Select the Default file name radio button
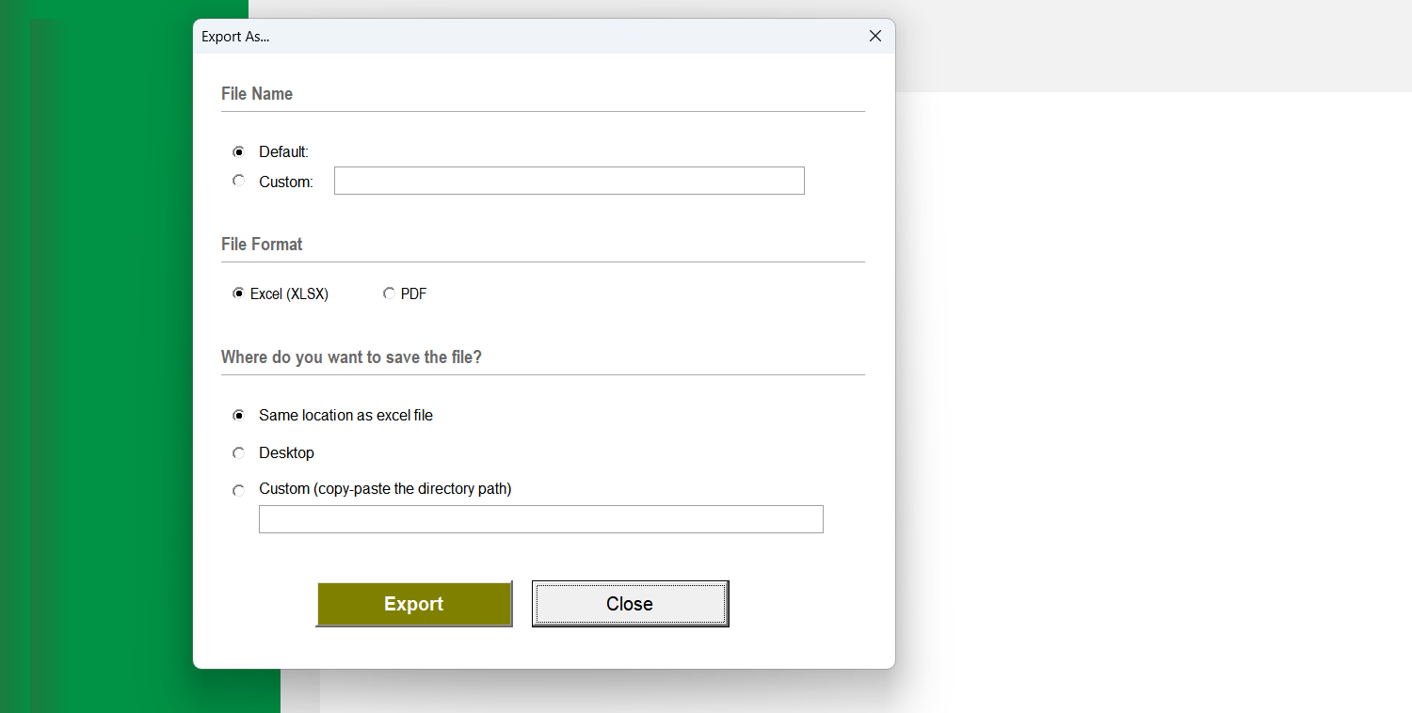Viewport: 1412px width, 713px height. click(x=239, y=151)
